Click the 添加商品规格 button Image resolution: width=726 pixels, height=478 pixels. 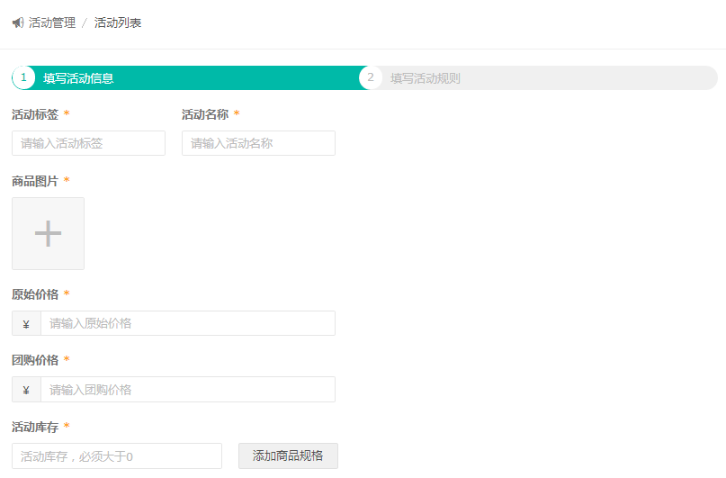288,456
